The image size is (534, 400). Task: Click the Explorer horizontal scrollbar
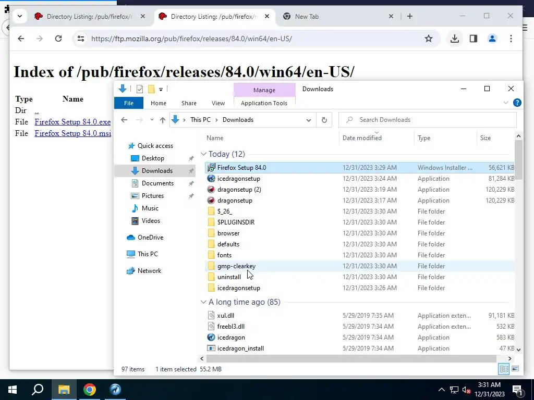pos(351,358)
